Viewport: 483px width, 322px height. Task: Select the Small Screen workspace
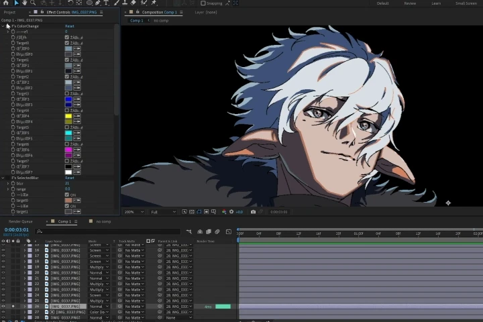point(466,3)
